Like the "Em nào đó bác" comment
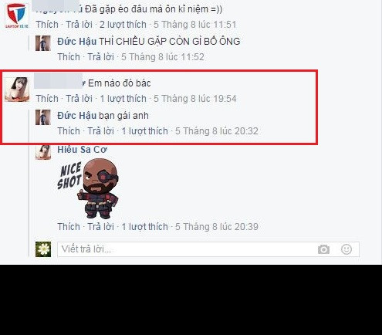The width and height of the screenshot is (382, 335). pyautogui.click(x=47, y=99)
